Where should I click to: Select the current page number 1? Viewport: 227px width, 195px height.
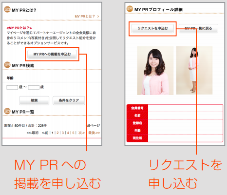(53, 133)
